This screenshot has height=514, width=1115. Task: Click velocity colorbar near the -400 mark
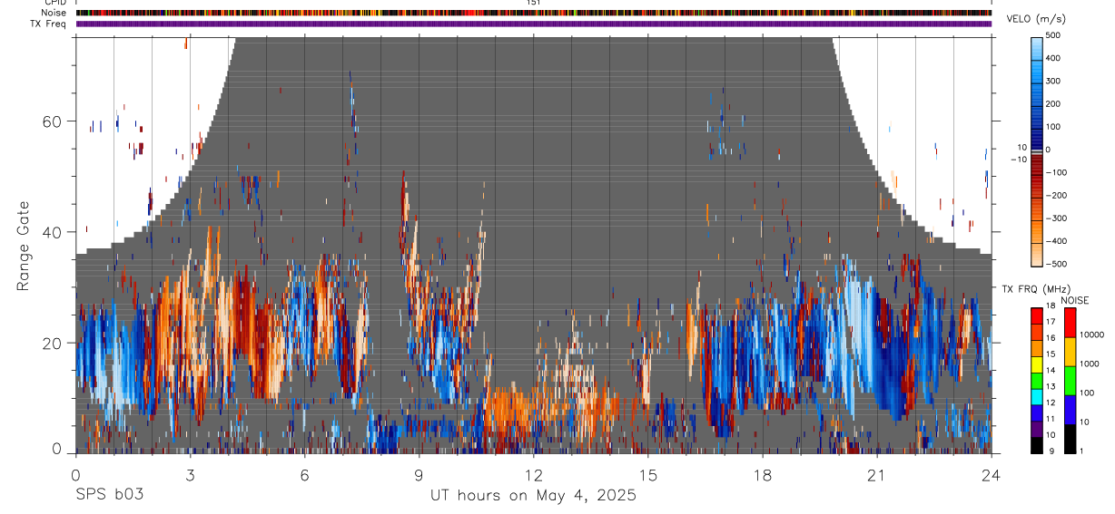pyautogui.click(x=1037, y=241)
